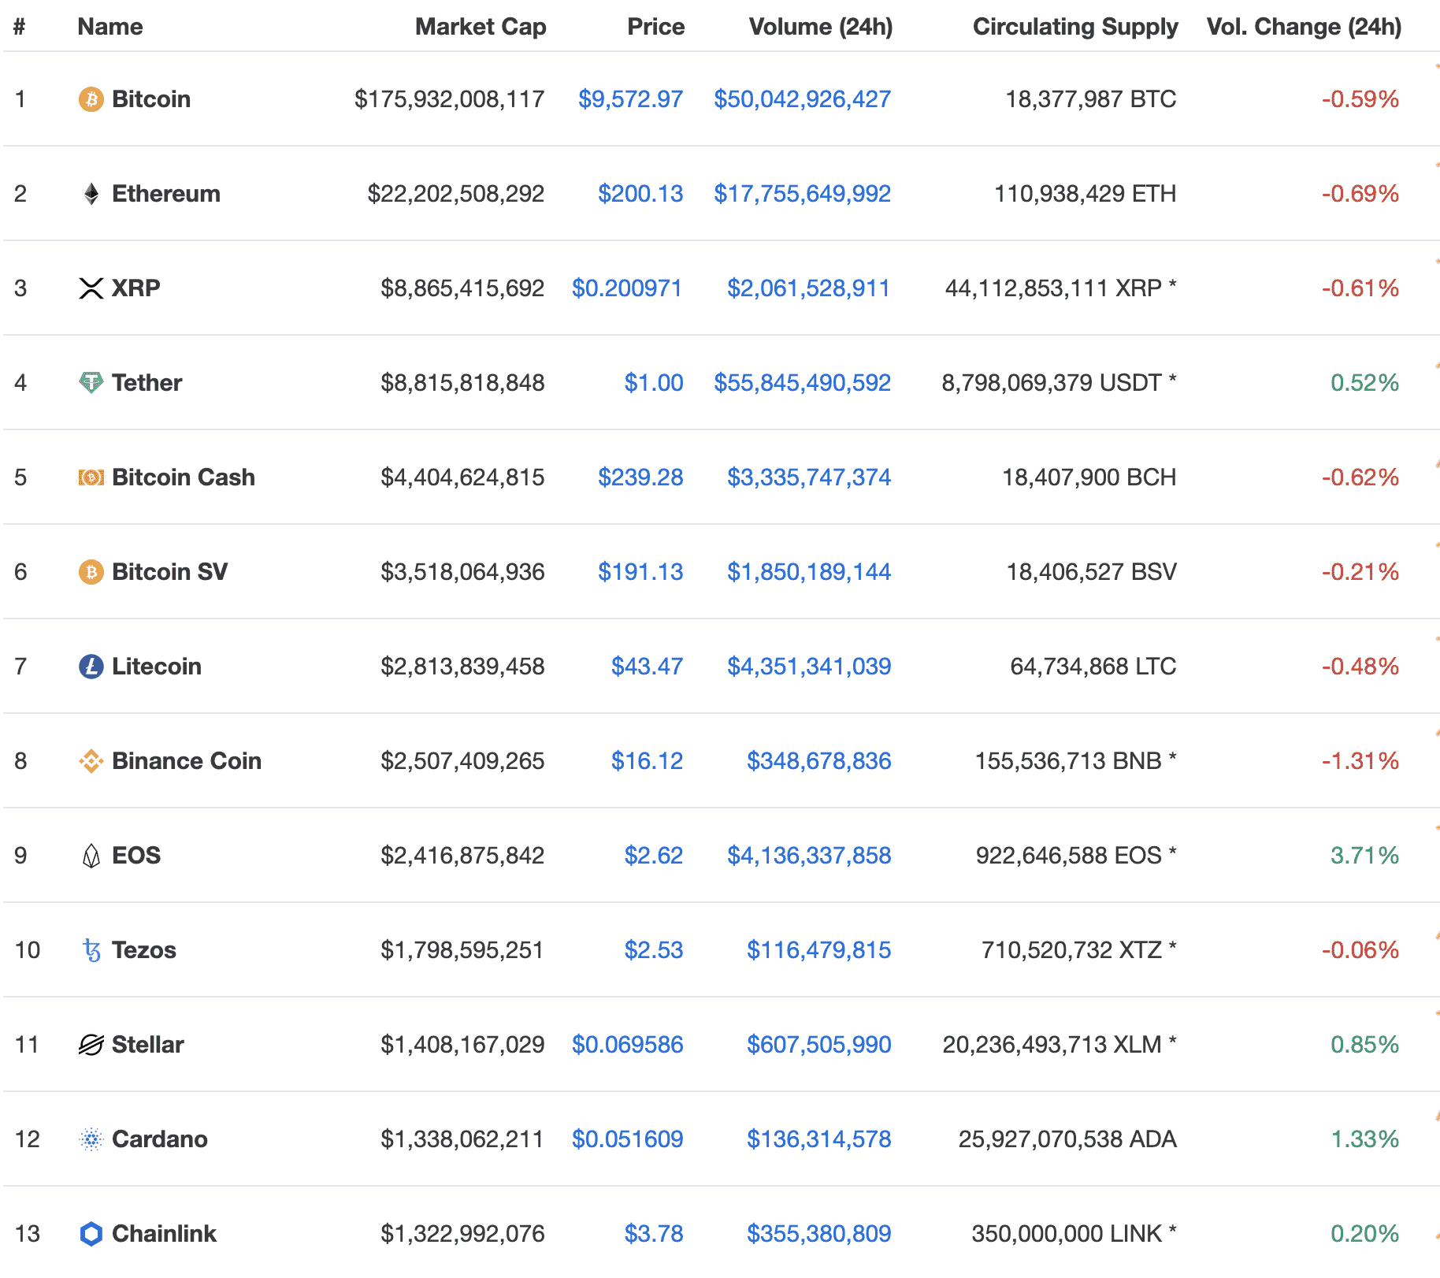Screen dimensions: 1440x1278
Task: Open the EOS name link
Action: pos(136,856)
